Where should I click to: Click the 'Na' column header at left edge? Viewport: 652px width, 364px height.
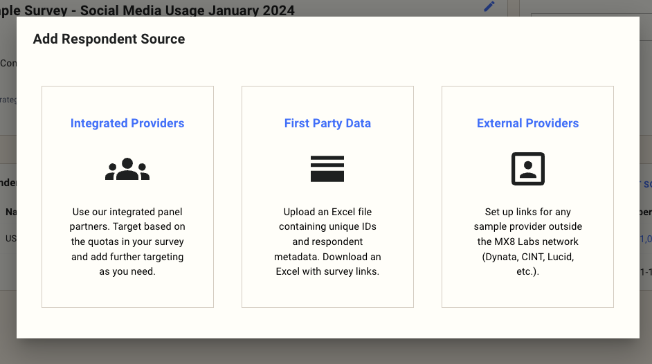point(10,212)
